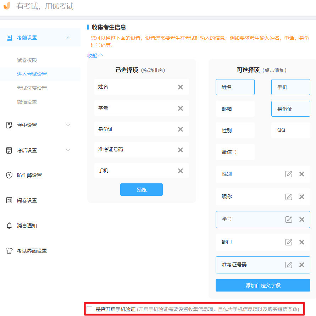This screenshot has width=316, height=316.
Task: Click the blue 预览 button
Action: point(141,189)
